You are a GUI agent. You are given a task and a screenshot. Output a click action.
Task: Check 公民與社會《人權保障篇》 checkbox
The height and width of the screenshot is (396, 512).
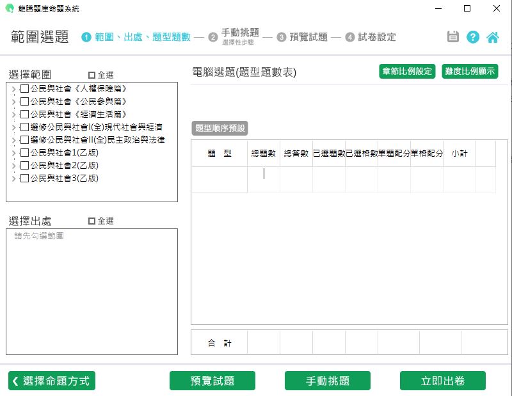(24, 89)
